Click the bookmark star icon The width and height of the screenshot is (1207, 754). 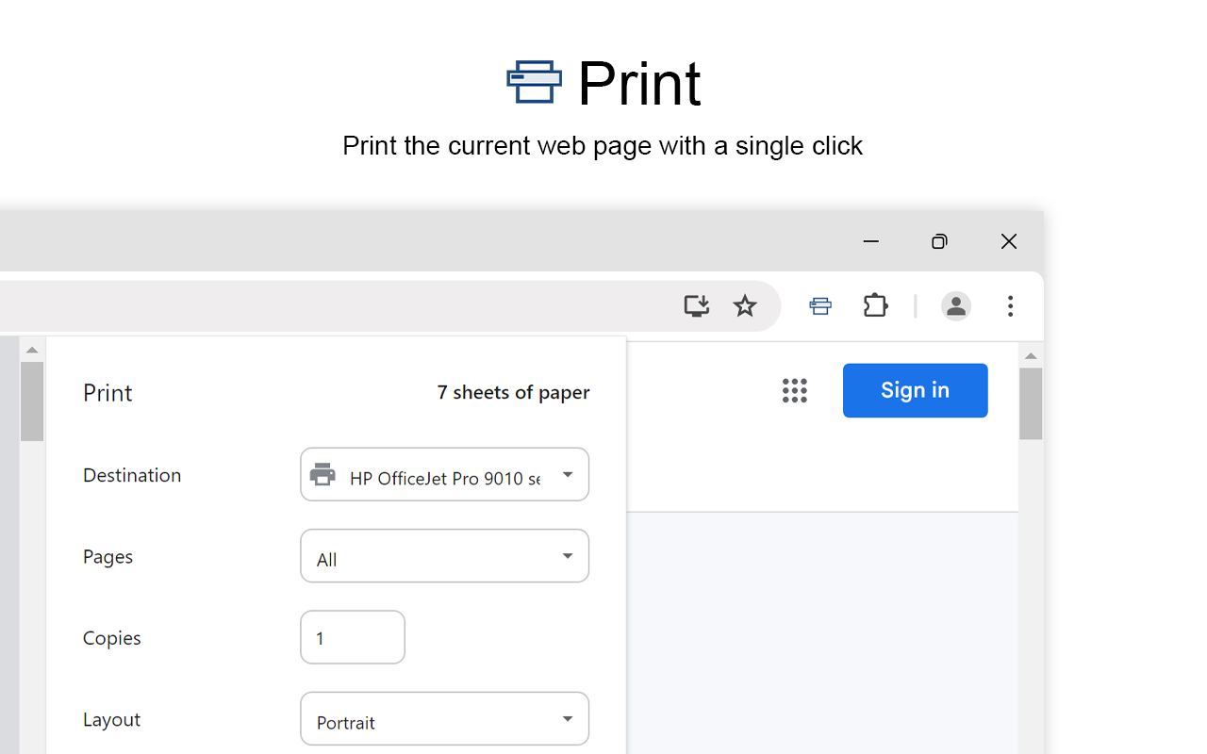coord(745,305)
